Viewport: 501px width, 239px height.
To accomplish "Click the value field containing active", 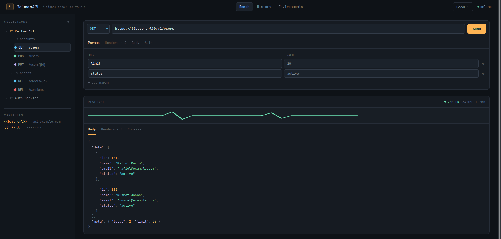I will tap(381, 74).
